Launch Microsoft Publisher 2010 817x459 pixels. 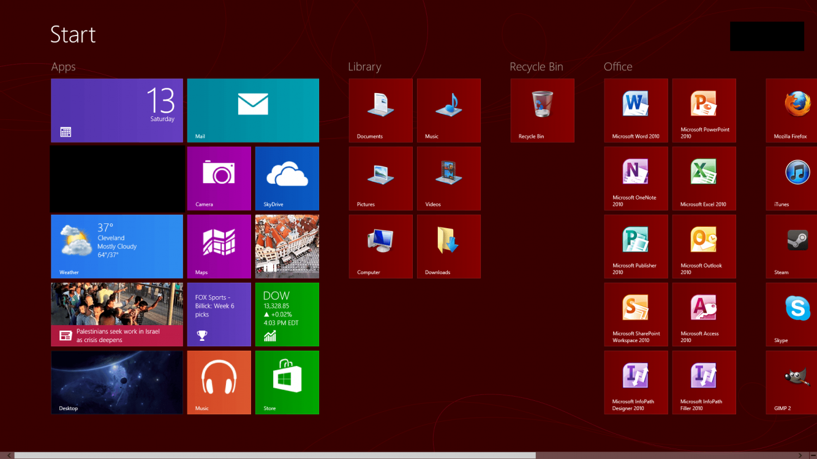pos(636,246)
